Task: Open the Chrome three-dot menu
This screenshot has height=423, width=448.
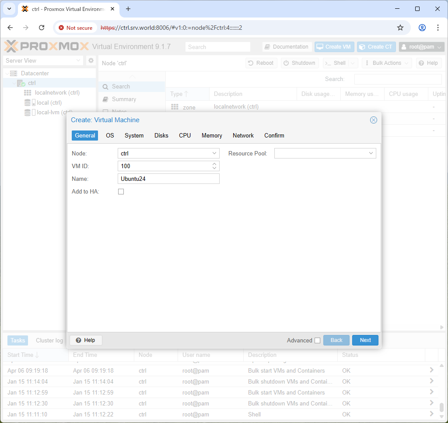Action: 437,28
